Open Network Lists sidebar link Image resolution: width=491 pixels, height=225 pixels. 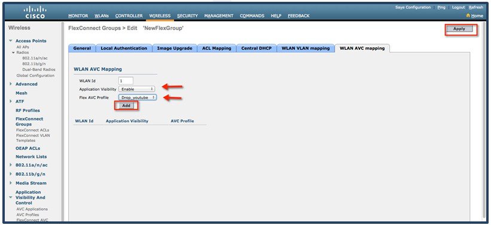pyautogui.click(x=31, y=157)
